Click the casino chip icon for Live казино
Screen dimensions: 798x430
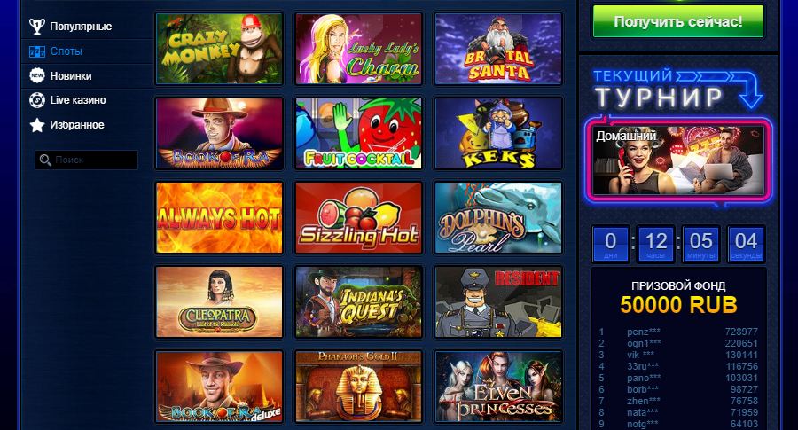37,100
